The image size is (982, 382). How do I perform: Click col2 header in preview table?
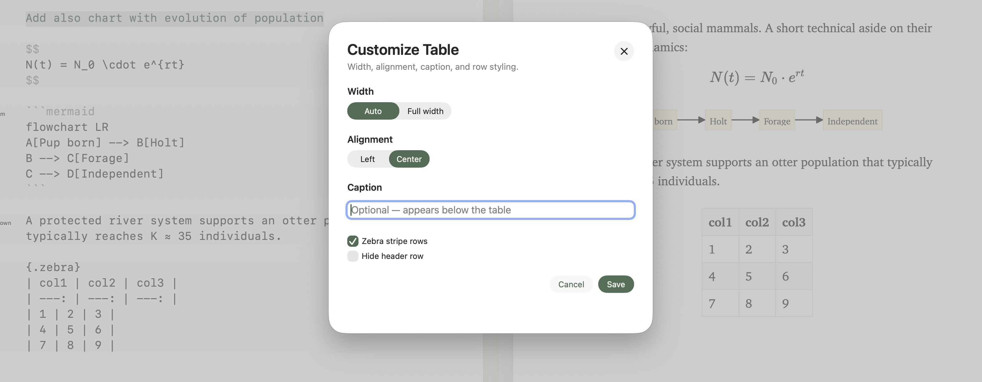click(757, 222)
